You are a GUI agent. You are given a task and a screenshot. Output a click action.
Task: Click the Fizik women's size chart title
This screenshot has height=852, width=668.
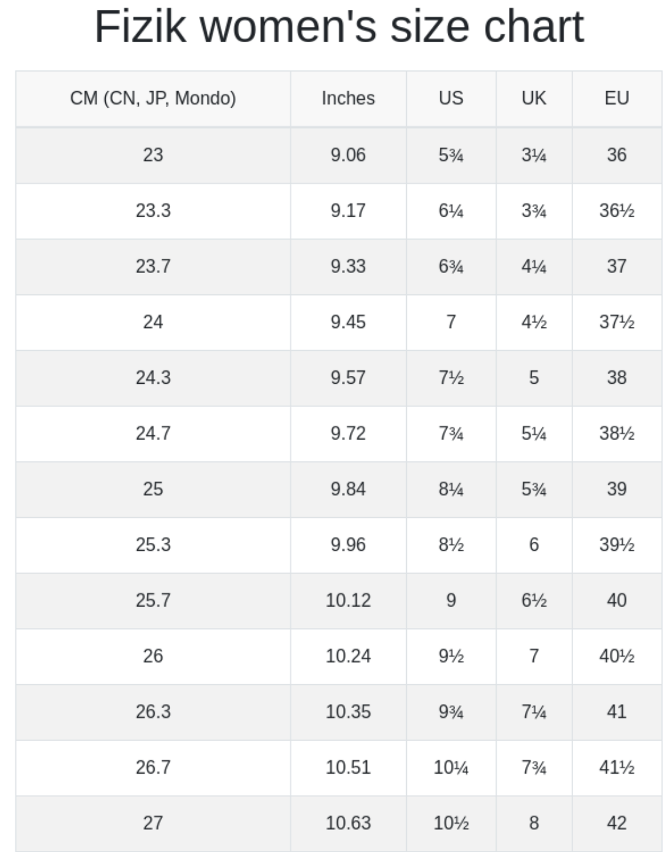(339, 27)
